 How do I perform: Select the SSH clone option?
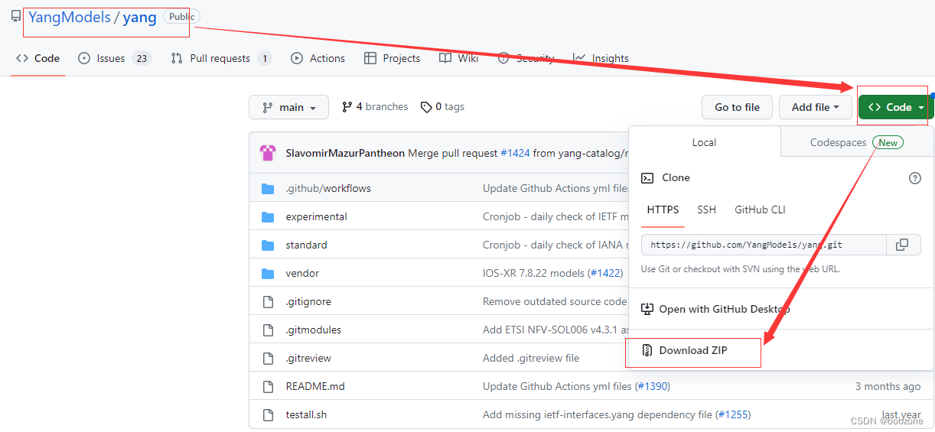[x=707, y=210]
